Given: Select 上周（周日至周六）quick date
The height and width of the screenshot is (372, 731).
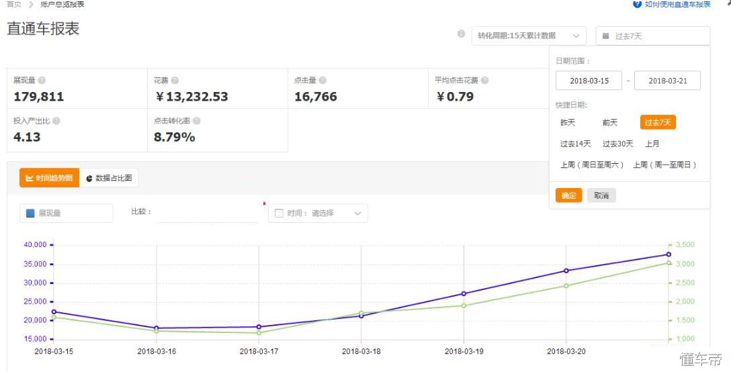Looking at the screenshot, I should 592,165.
